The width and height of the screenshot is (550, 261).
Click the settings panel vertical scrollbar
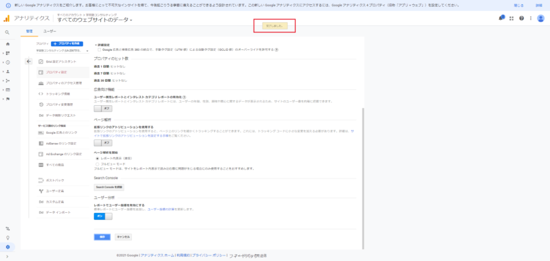(363, 178)
